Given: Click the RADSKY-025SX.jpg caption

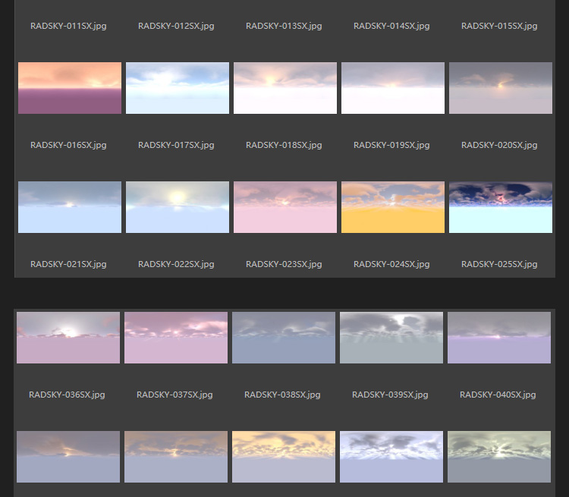Looking at the screenshot, I should [x=499, y=264].
